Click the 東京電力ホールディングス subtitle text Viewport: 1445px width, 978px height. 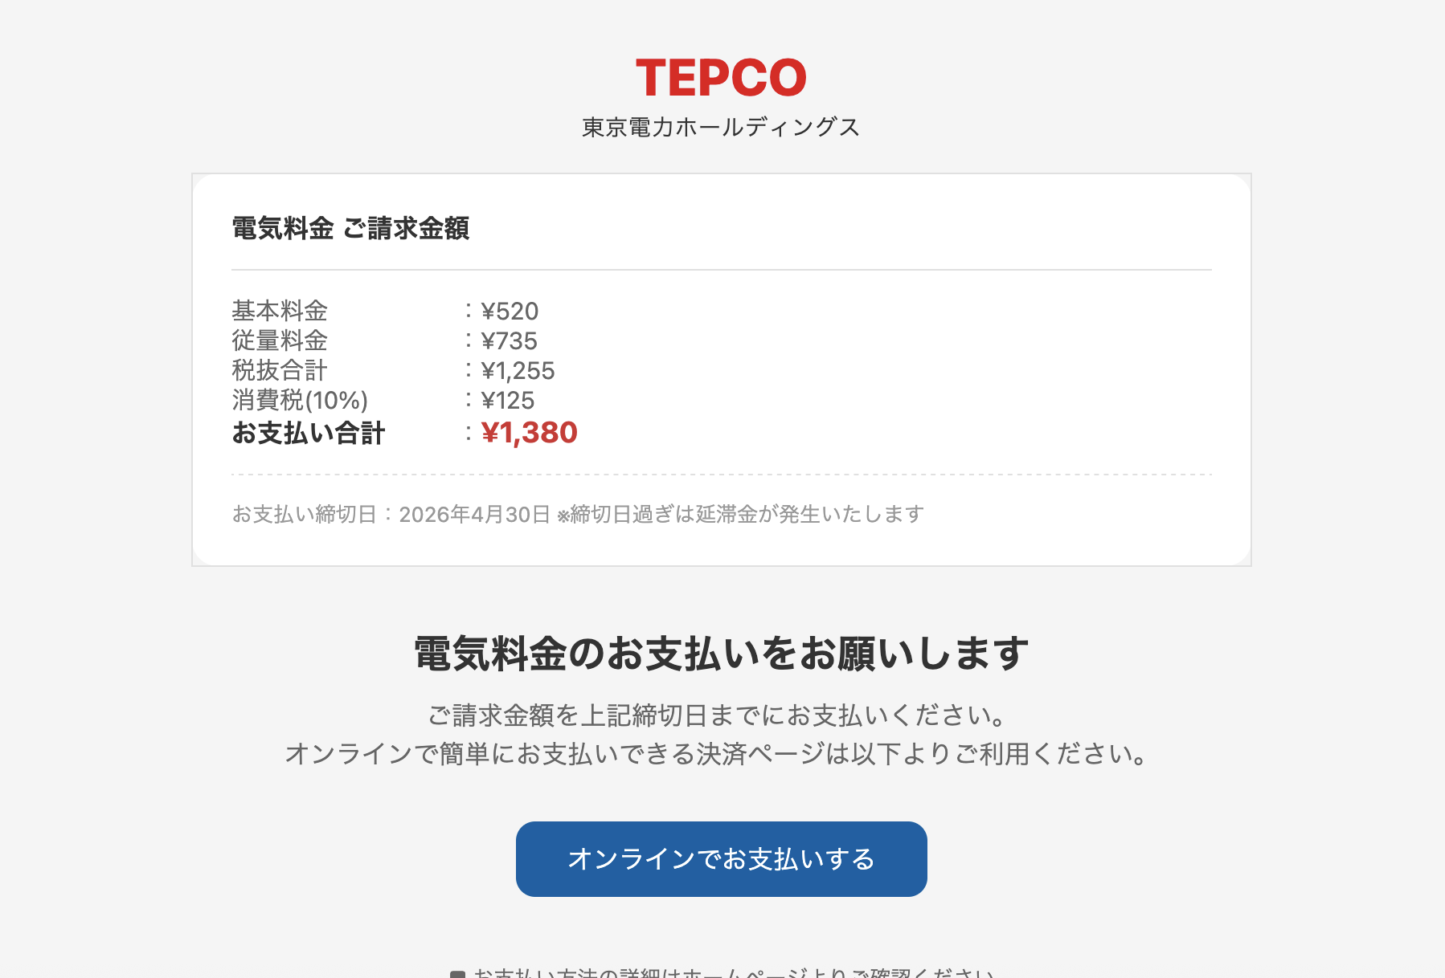click(x=721, y=127)
